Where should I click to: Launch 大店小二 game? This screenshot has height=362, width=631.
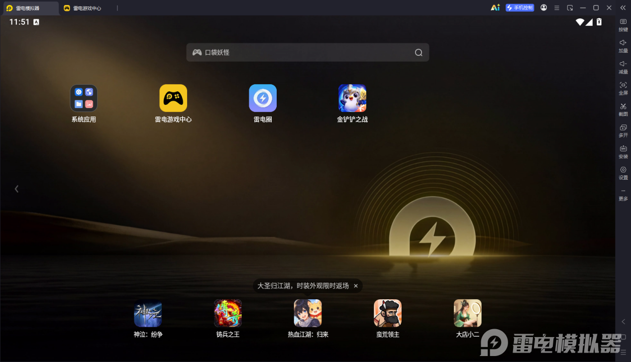(468, 313)
